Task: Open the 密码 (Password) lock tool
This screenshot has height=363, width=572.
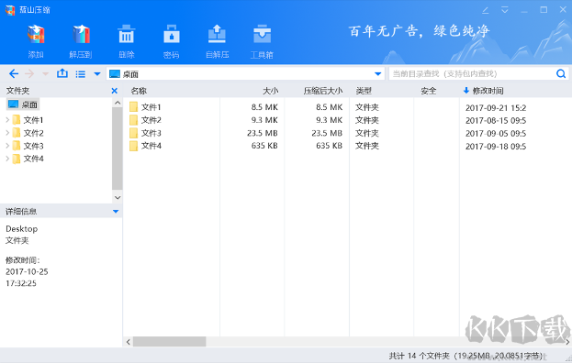Action: pos(172,35)
